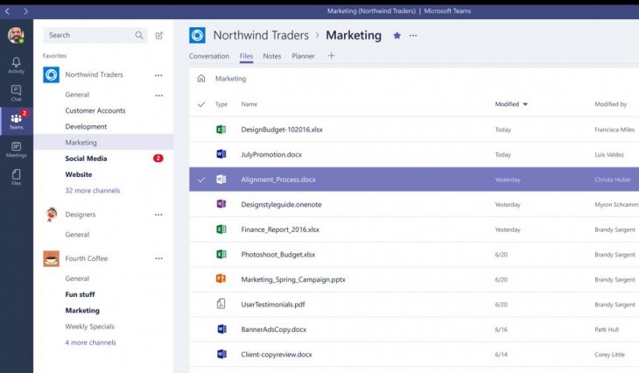This screenshot has height=373, width=639.
Task: Click in the Search field
Action: point(95,35)
